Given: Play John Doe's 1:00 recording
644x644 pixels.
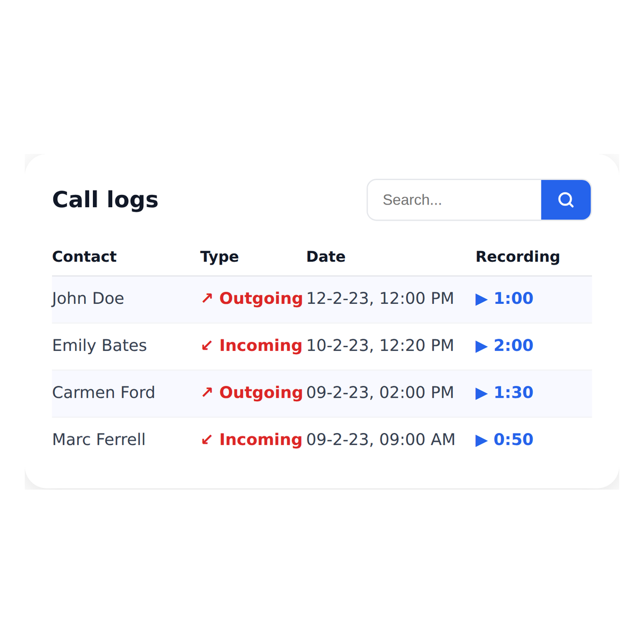Looking at the screenshot, I should pyautogui.click(x=504, y=298).
